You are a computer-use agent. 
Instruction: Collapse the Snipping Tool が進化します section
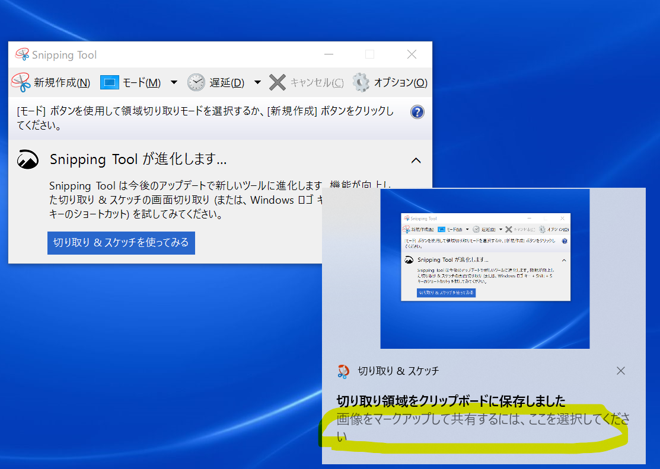(x=416, y=160)
